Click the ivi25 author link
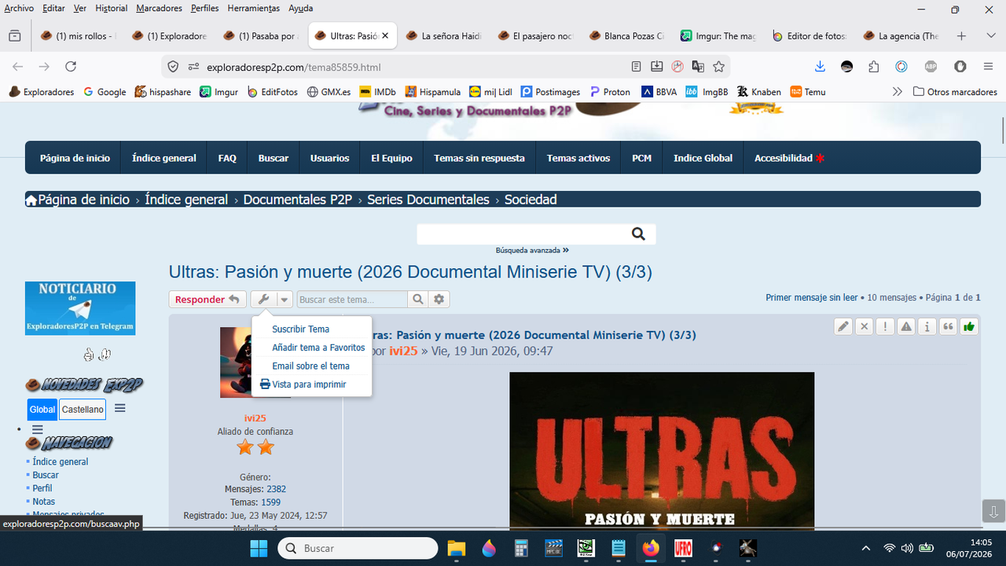The width and height of the screenshot is (1006, 566). [x=403, y=351]
